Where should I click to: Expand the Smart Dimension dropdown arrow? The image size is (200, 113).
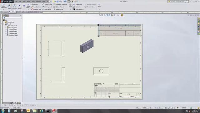point(3,9)
